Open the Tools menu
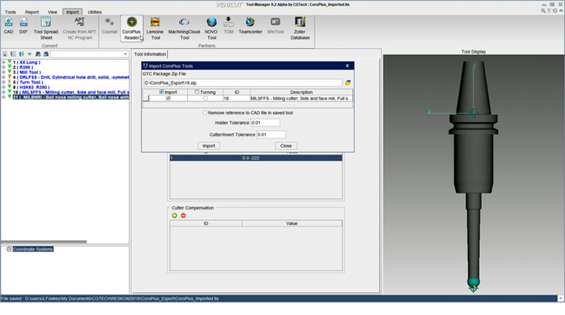 coord(10,12)
